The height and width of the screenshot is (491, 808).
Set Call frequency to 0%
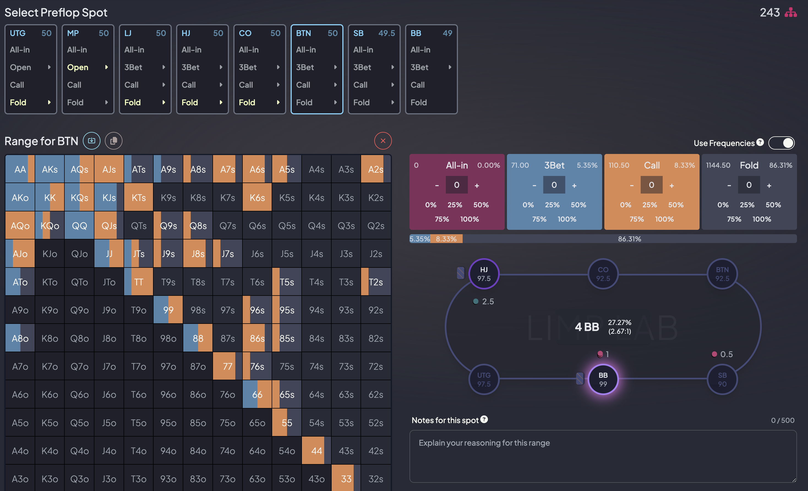[x=625, y=205]
